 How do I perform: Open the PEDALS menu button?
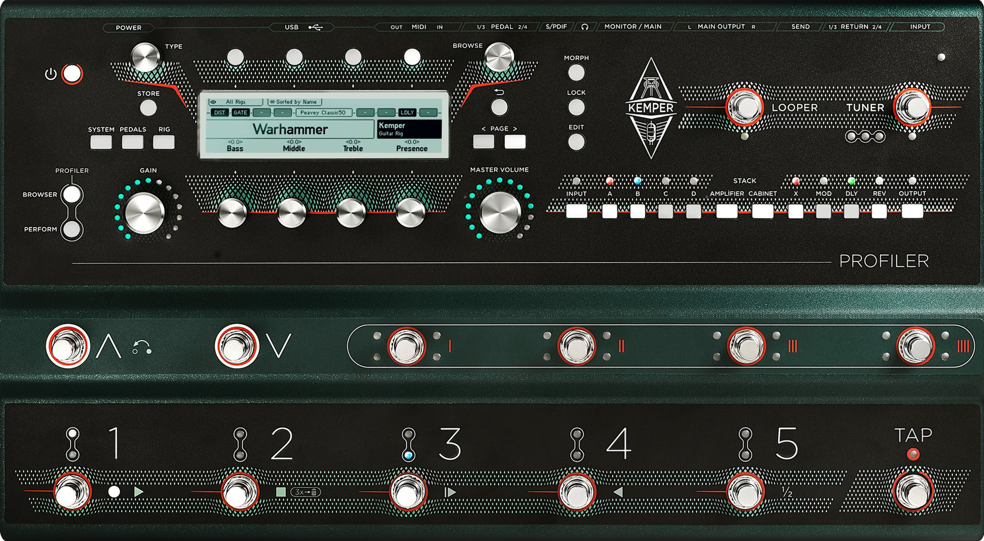coord(132,142)
